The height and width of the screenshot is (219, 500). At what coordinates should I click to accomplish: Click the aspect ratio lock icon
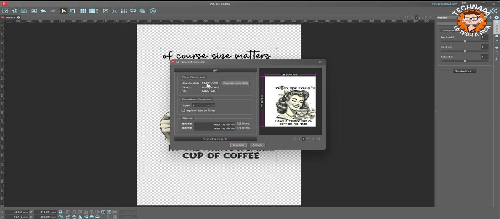(x=60, y=212)
